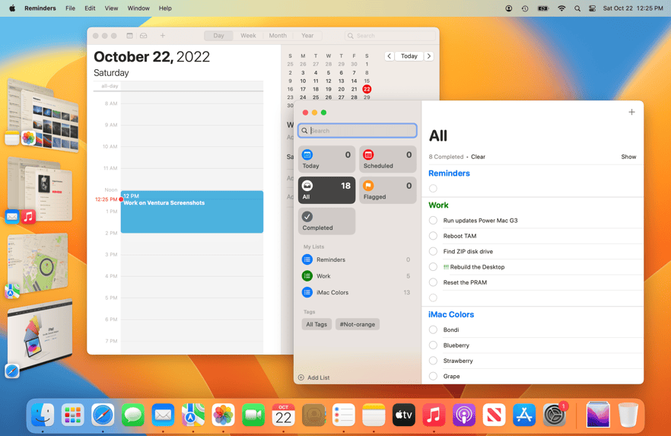Open the Flagged smart list

tap(388, 190)
